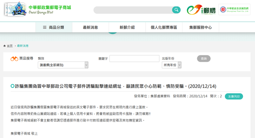
Task: Go to 最新消息 menu item
Action: pyautogui.click(x=90, y=27)
